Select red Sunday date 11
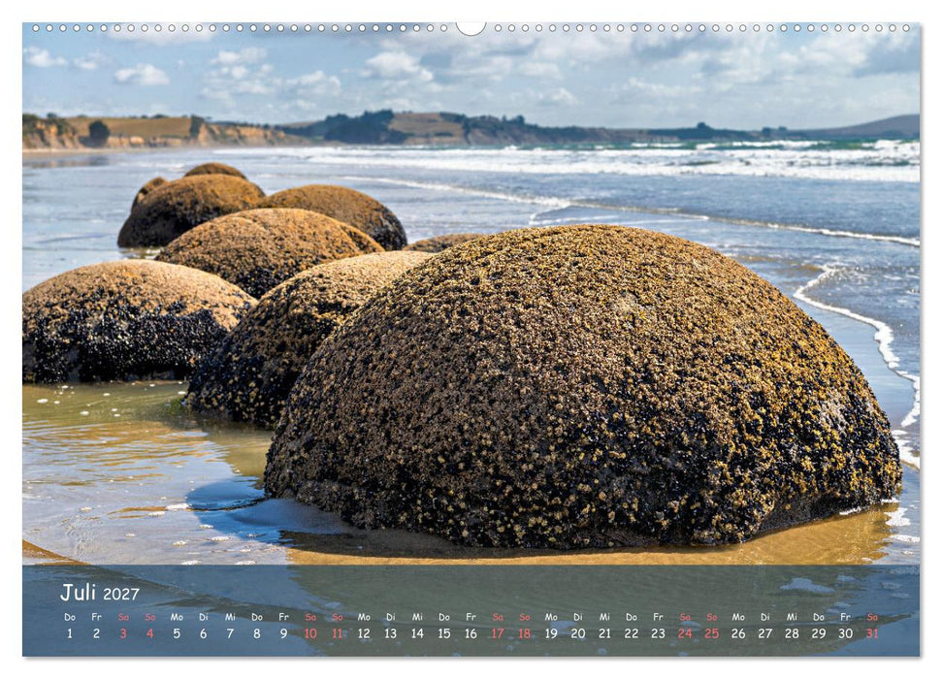This screenshot has height=679, width=942. [338, 633]
